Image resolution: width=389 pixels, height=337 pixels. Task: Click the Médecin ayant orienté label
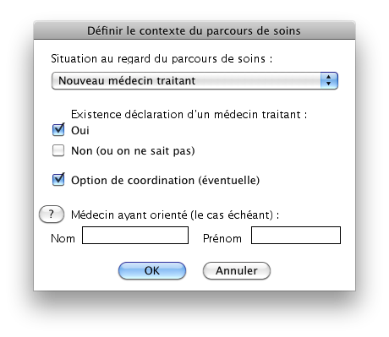(175, 215)
